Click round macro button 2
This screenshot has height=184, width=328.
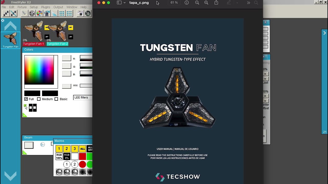[x=75, y=164]
